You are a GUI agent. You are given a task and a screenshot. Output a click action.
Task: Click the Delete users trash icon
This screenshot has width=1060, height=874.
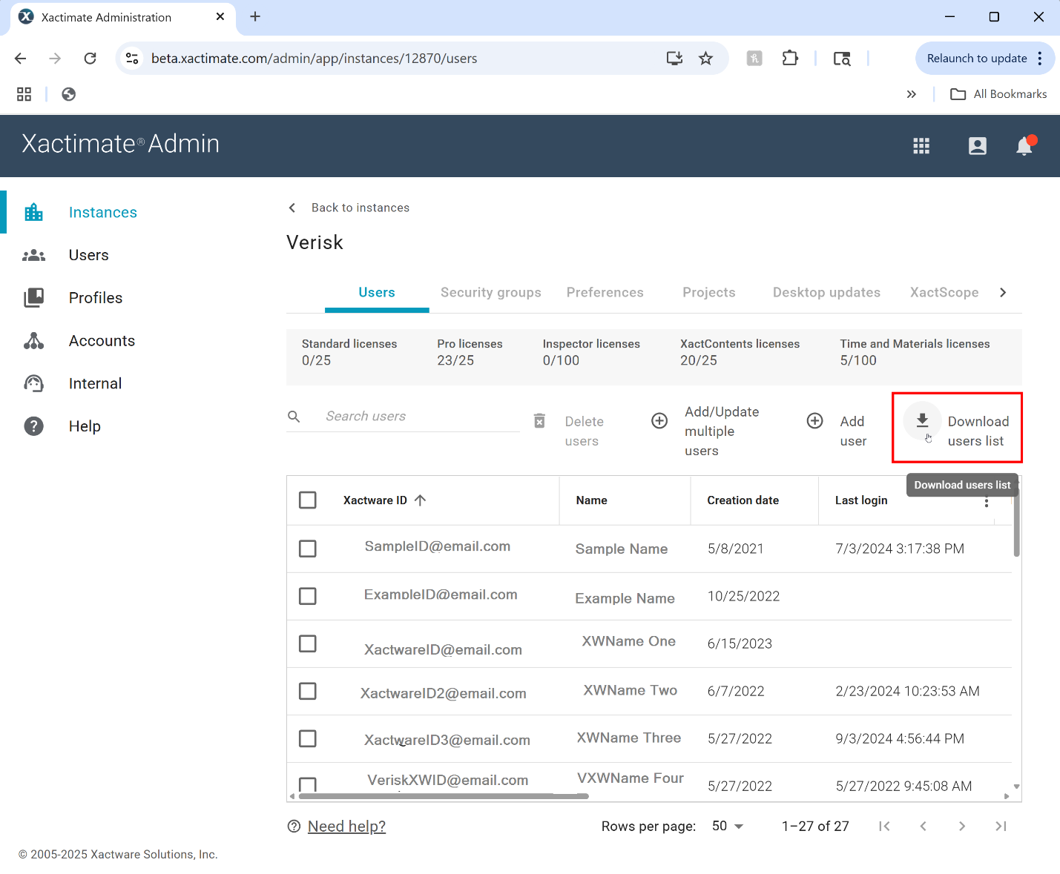tap(540, 421)
